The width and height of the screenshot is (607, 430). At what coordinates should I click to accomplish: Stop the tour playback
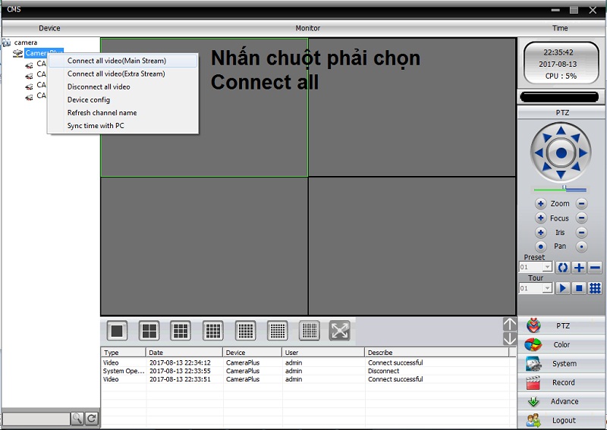(x=579, y=288)
